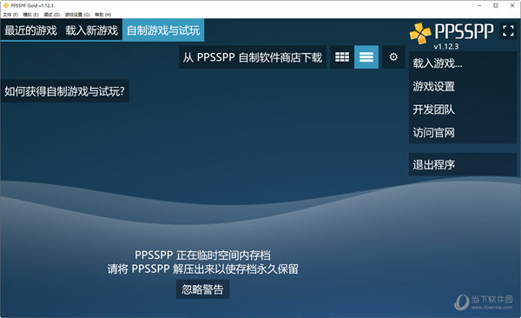Screen dimensions: 521x318
Task: Click the PPSSPP 正在临时空间内存档 warning text
Action: coord(202,255)
